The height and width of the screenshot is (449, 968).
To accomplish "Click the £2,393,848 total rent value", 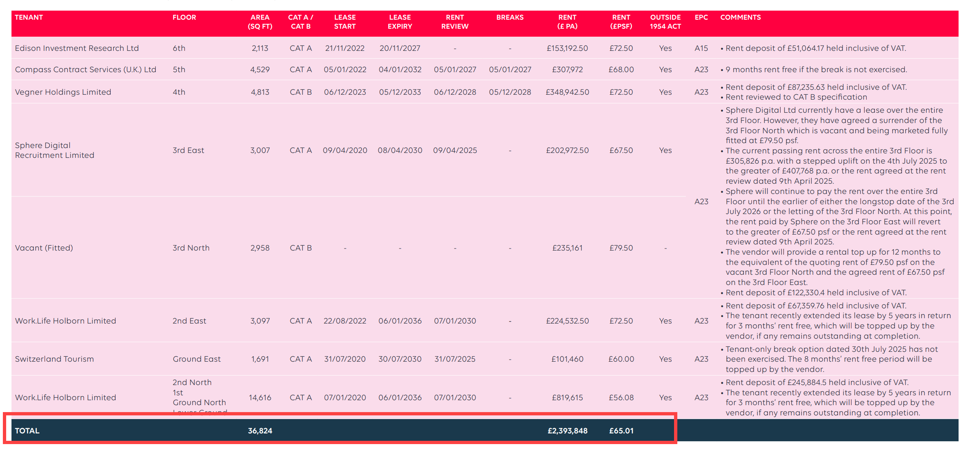I will point(567,431).
